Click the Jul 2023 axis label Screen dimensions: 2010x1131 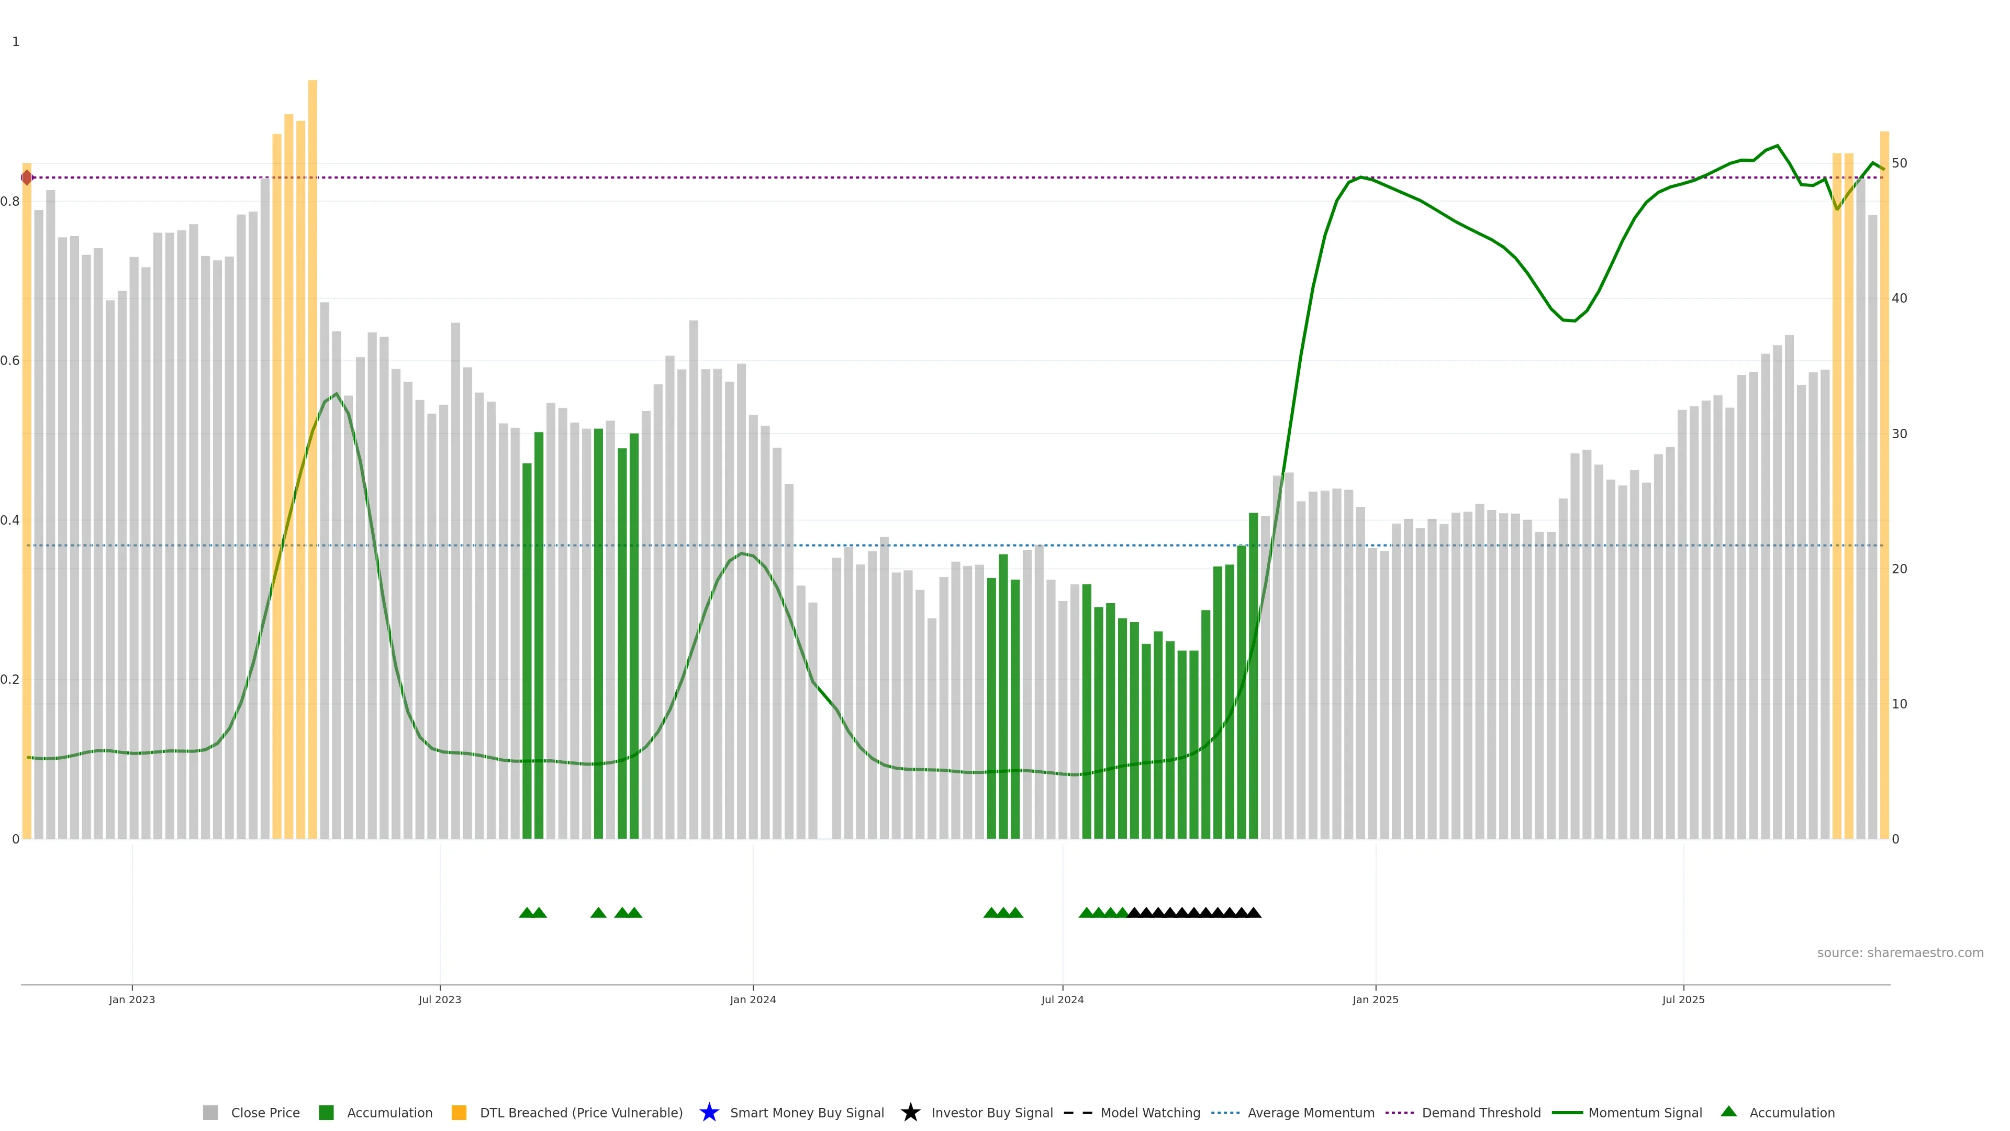[x=439, y=999]
